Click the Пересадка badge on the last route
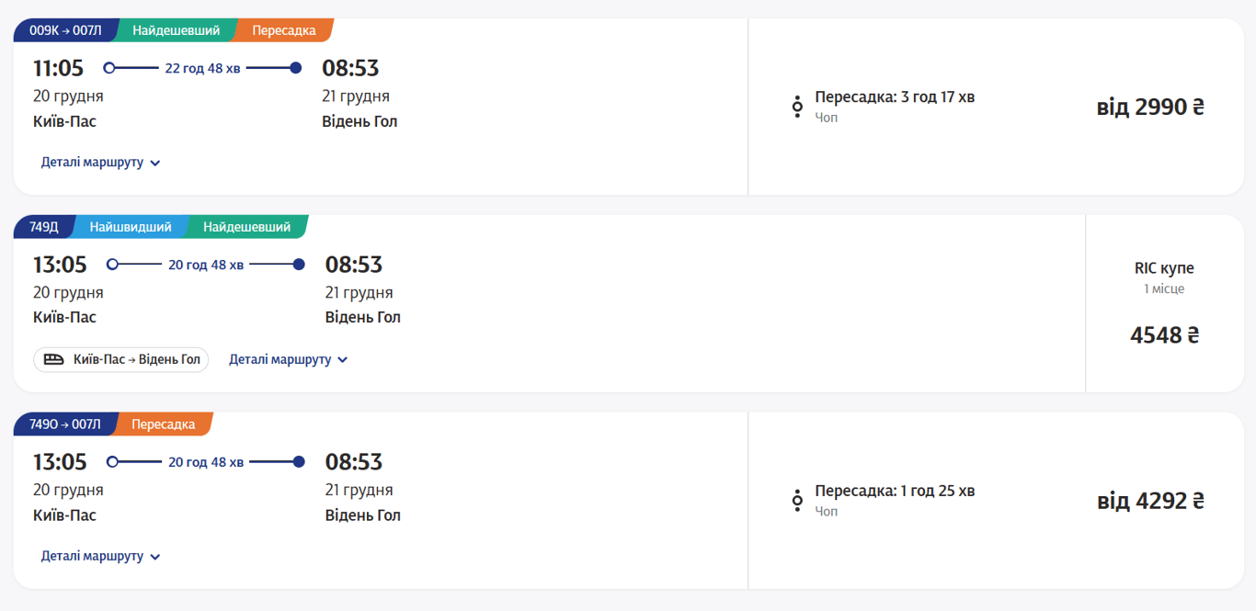The height and width of the screenshot is (611, 1256). tap(166, 424)
